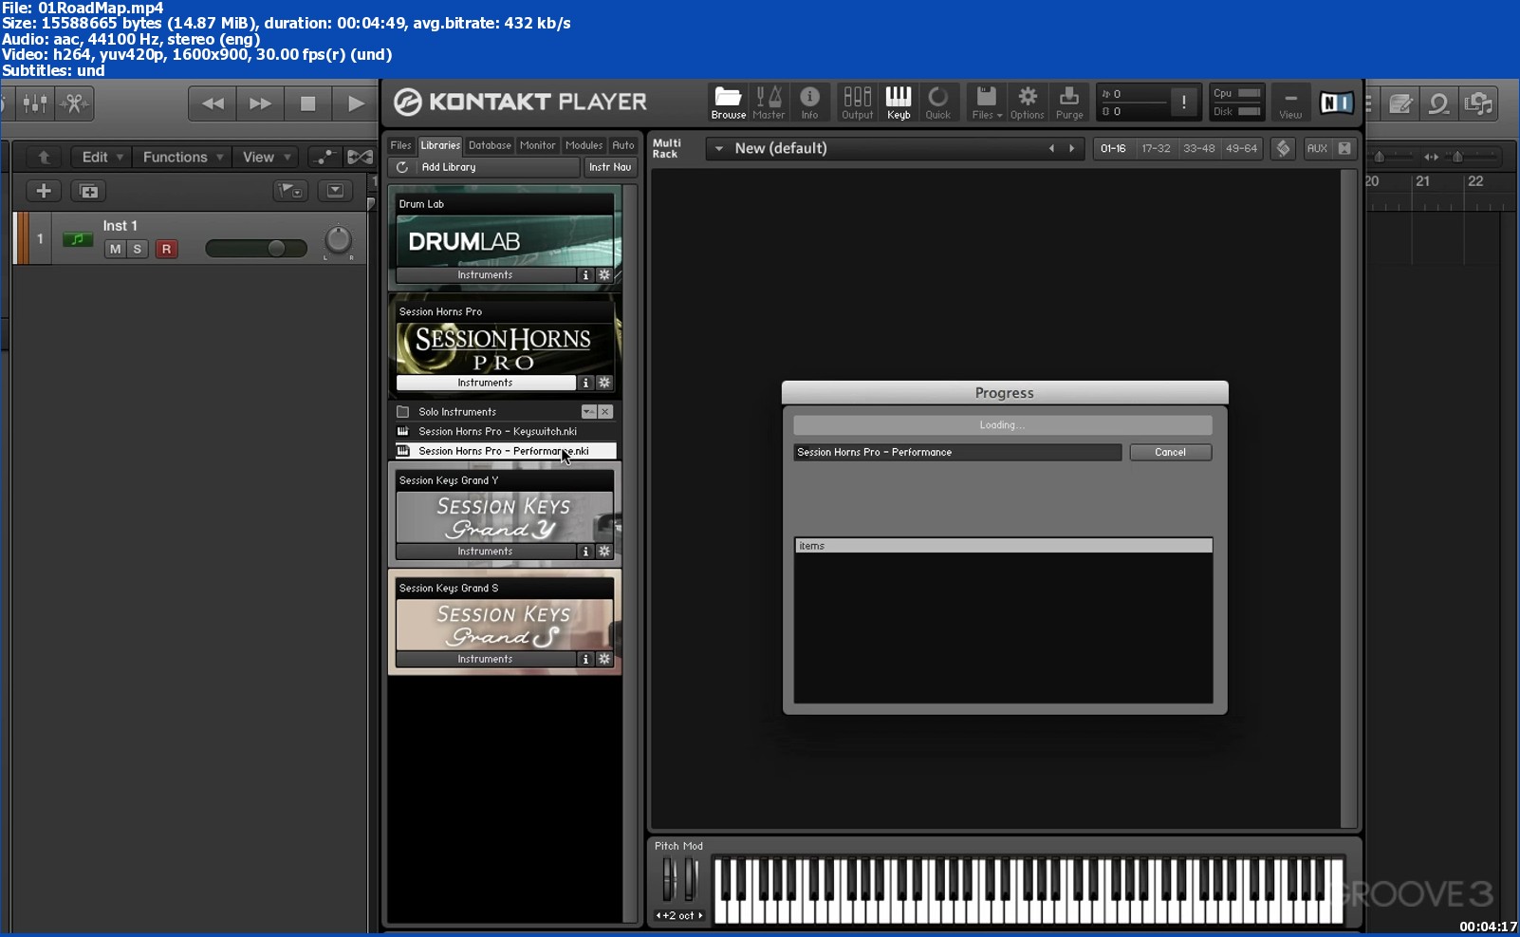Screen dimensions: 1520x937
Task: Open Kontakt Options gear
Action: 1027,103
